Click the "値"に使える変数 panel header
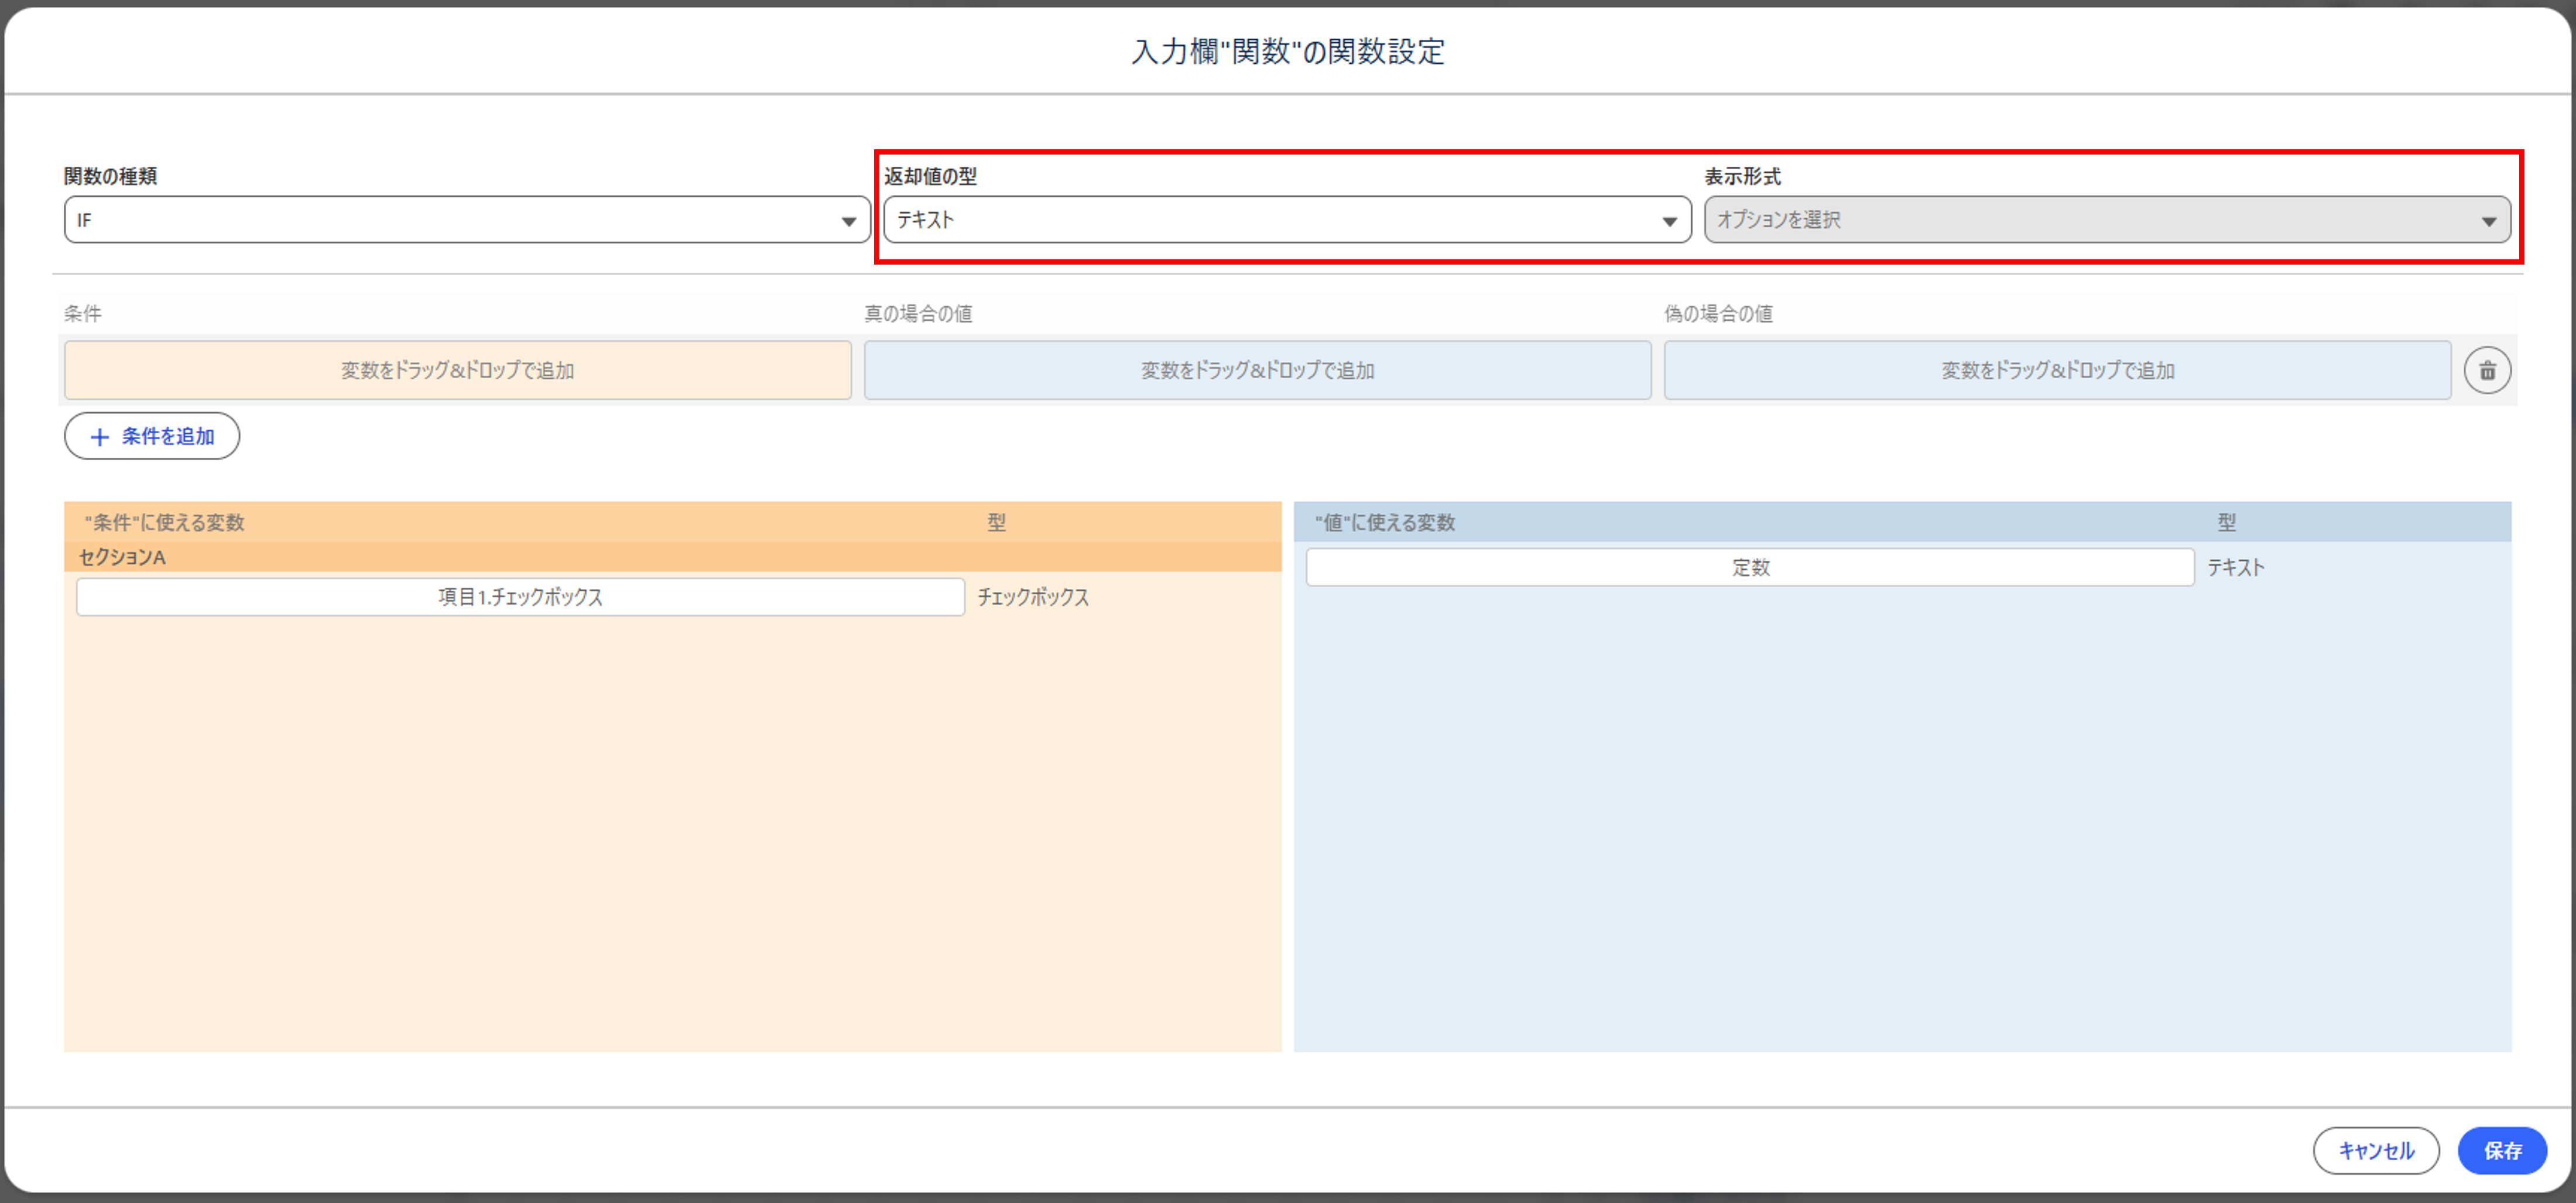The image size is (2576, 1203). pyautogui.click(x=1385, y=522)
